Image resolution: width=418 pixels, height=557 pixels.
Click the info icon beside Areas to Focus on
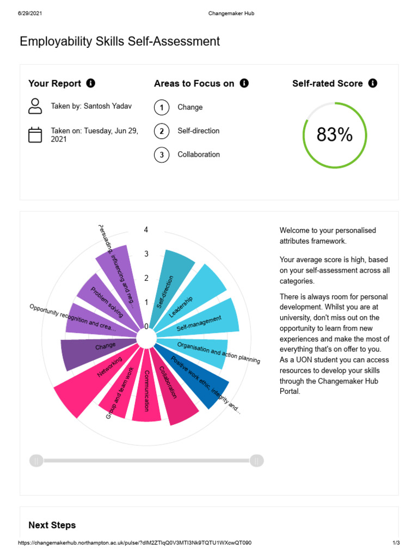coord(244,83)
